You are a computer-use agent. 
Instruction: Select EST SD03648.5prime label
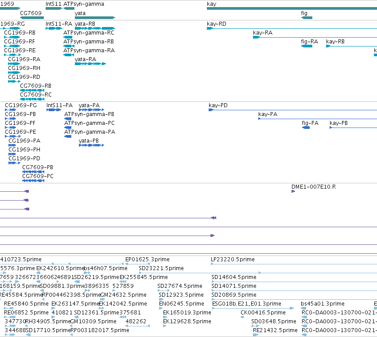click(274, 322)
